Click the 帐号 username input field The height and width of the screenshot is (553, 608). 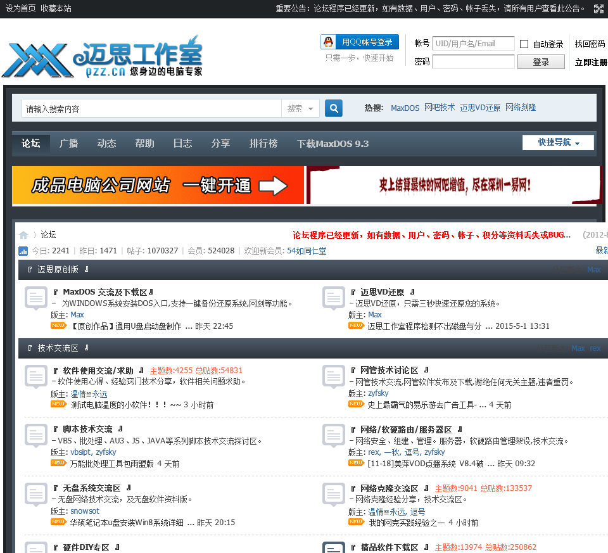(x=474, y=44)
